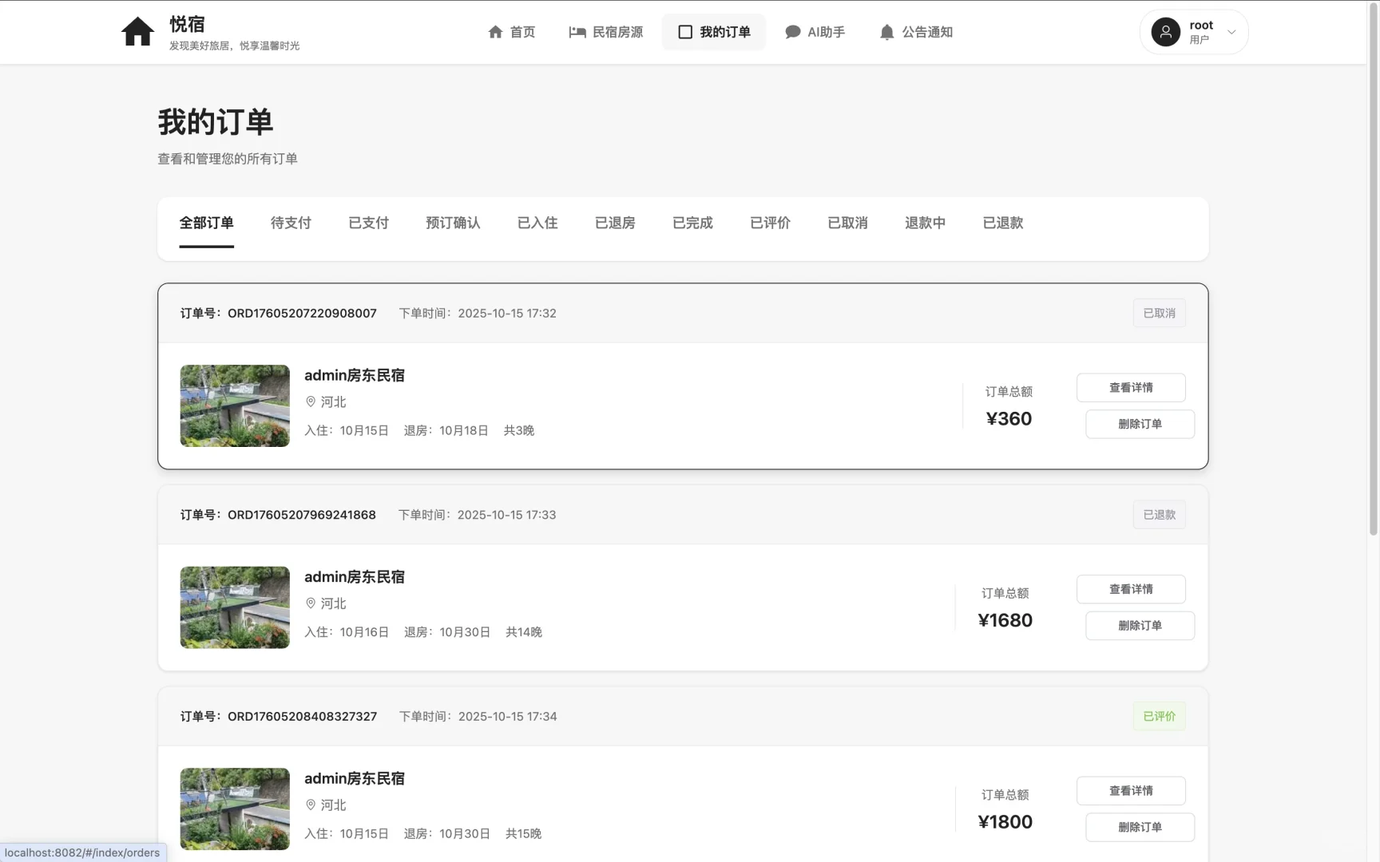Click the root user avatar icon

pos(1165,32)
